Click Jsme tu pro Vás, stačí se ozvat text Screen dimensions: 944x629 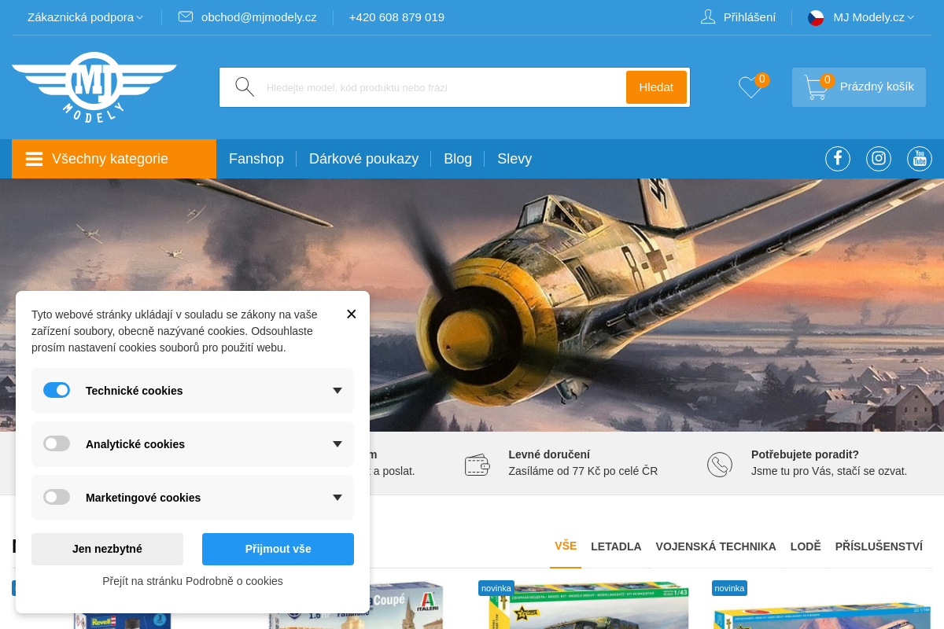point(829,472)
